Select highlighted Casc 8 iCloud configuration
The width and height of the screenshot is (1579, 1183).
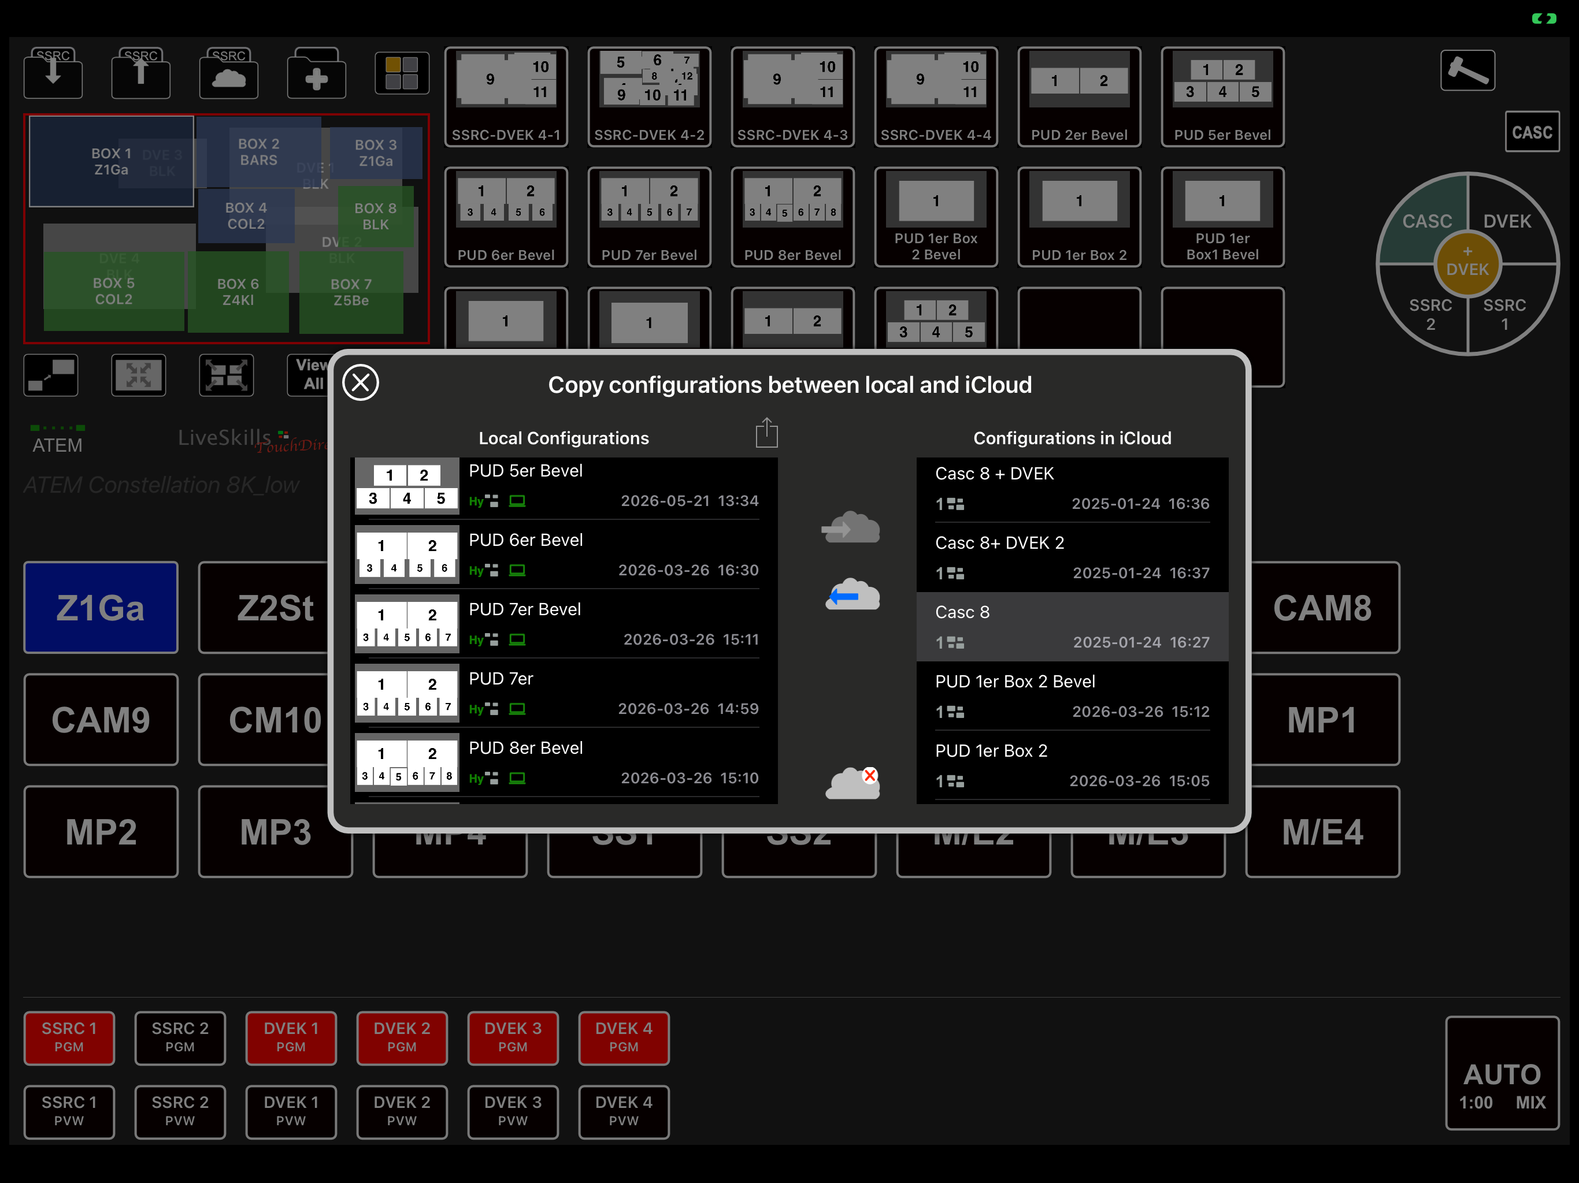[x=1072, y=628]
